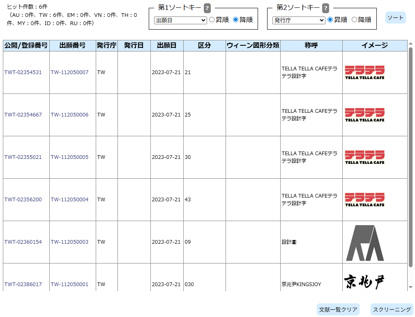415x317 pixels.
Task: Open the TELLA TELLA CAFE logo for TWT-02354531
Action: point(364,72)
